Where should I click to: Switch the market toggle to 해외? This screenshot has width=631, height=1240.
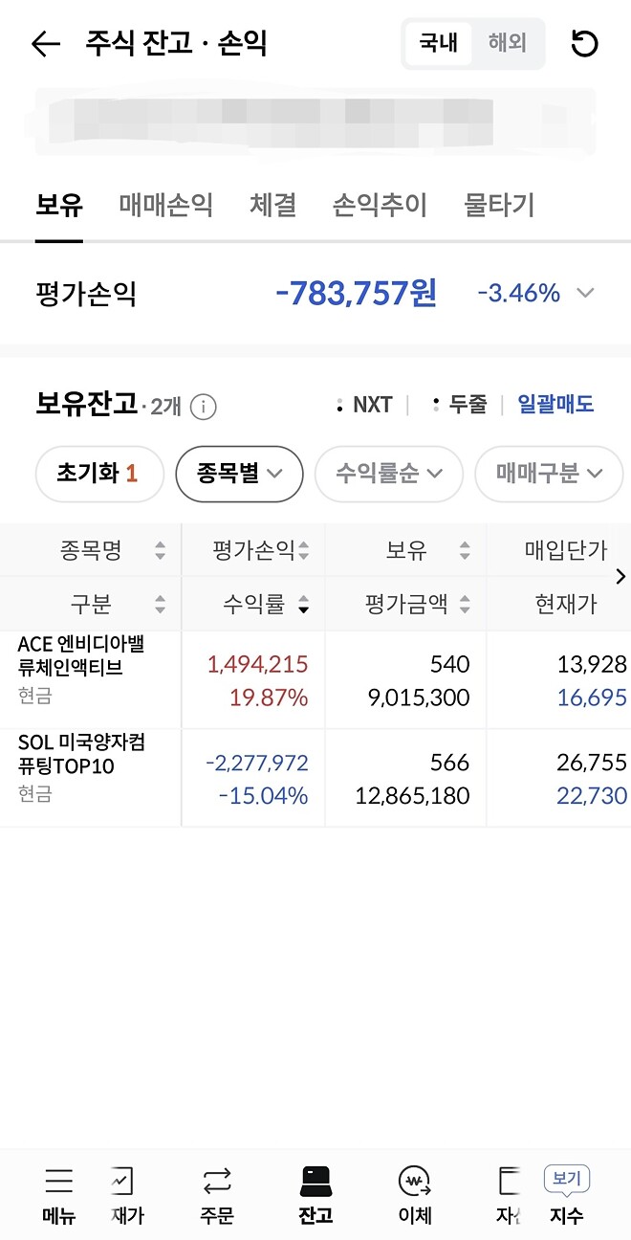click(x=508, y=43)
